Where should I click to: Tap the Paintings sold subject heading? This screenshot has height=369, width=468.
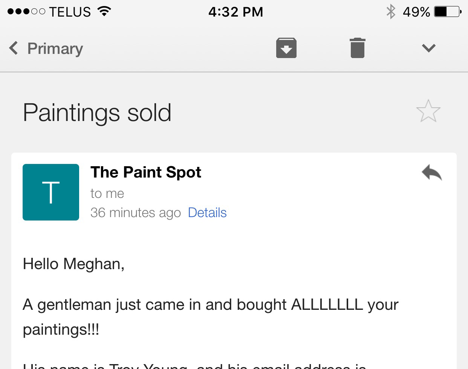coord(97,113)
